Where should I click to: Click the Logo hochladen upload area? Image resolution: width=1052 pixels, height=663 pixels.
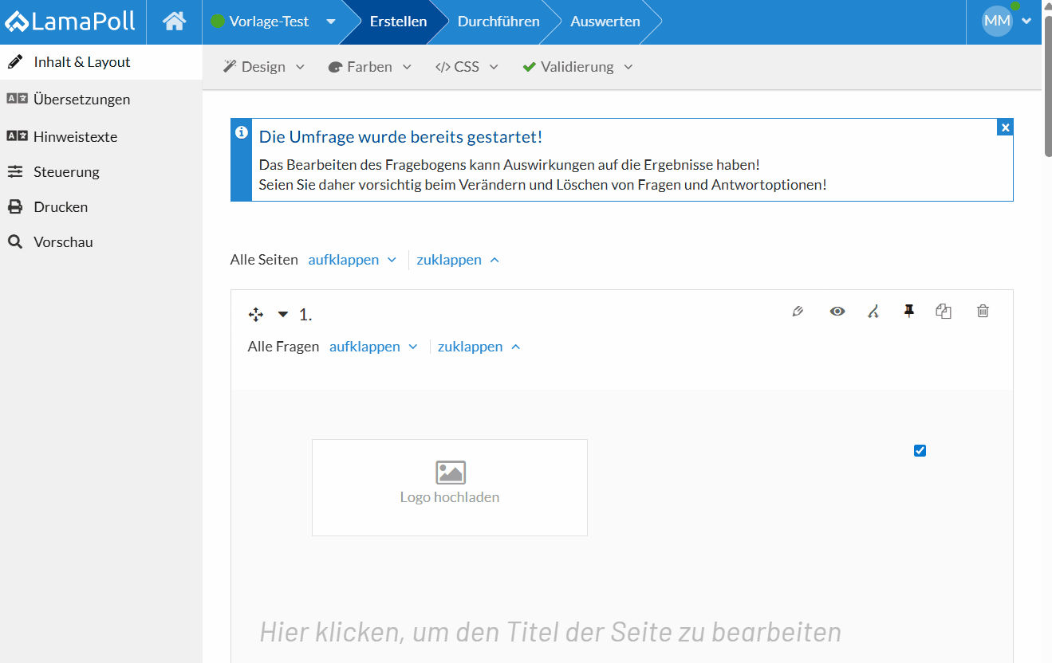coord(449,487)
